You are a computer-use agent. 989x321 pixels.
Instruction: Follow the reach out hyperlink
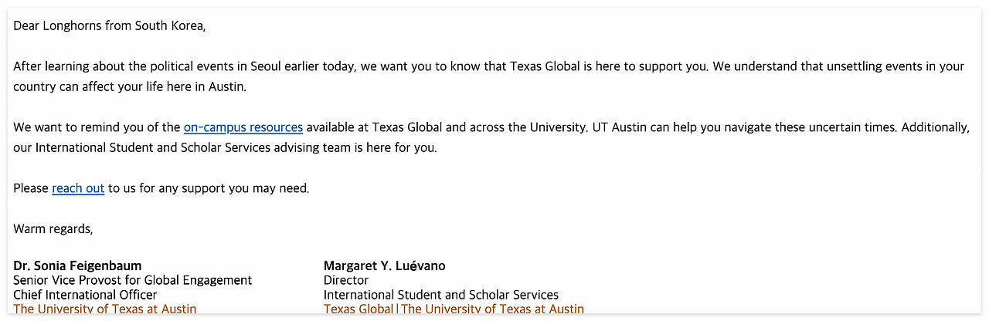click(x=78, y=188)
